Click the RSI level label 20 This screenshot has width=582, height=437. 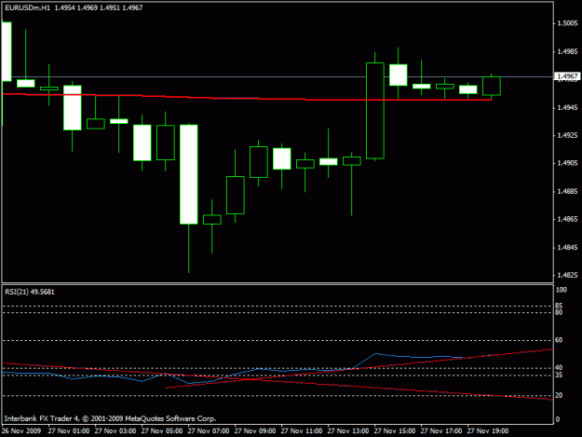coord(559,395)
